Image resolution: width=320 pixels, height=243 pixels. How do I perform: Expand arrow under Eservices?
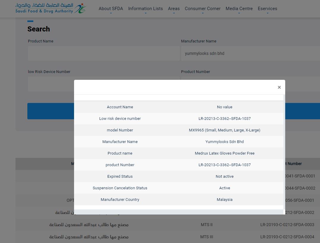(268, 13)
